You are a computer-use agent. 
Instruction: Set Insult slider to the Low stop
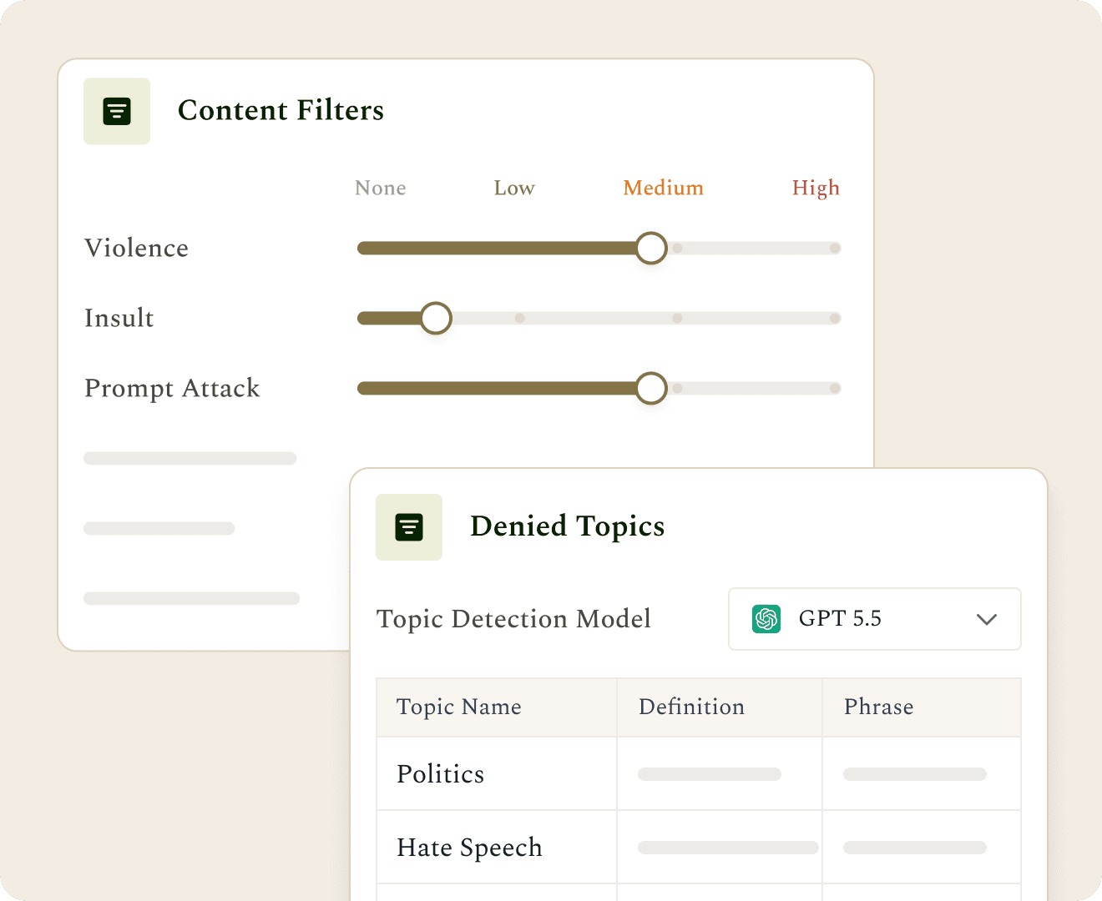pyautogui.click(x=519, y=318)
